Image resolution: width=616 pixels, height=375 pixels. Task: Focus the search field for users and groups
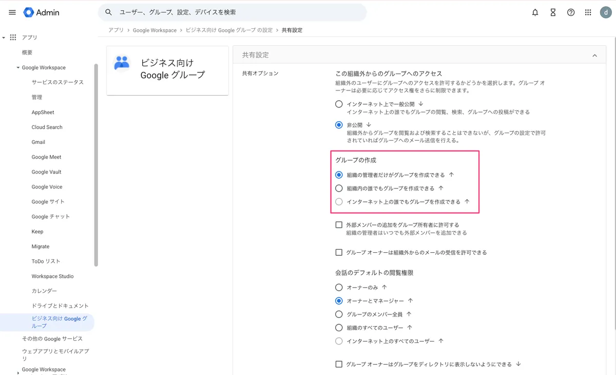[x=233, y=12]
